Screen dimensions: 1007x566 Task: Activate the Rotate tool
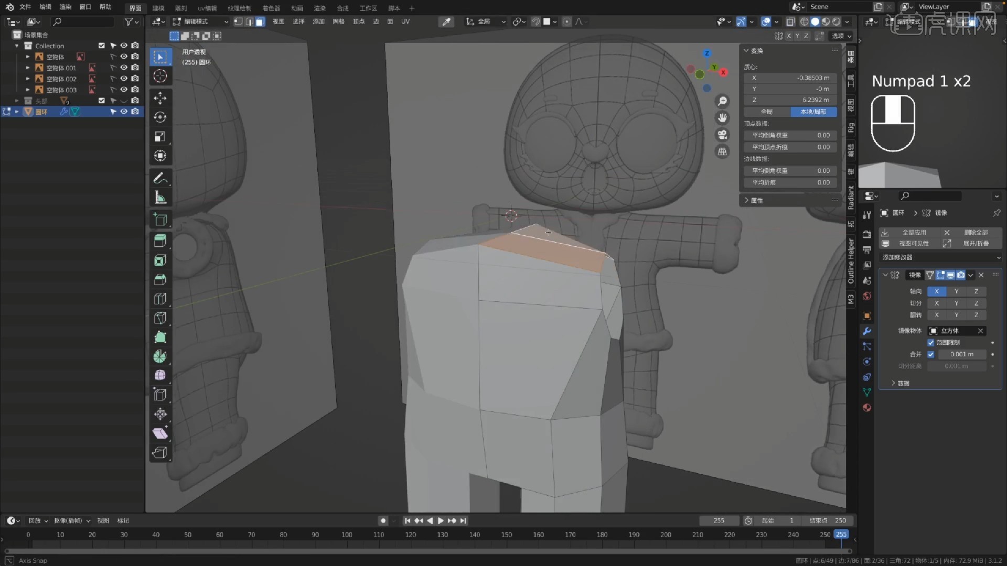tap(160, 117)
